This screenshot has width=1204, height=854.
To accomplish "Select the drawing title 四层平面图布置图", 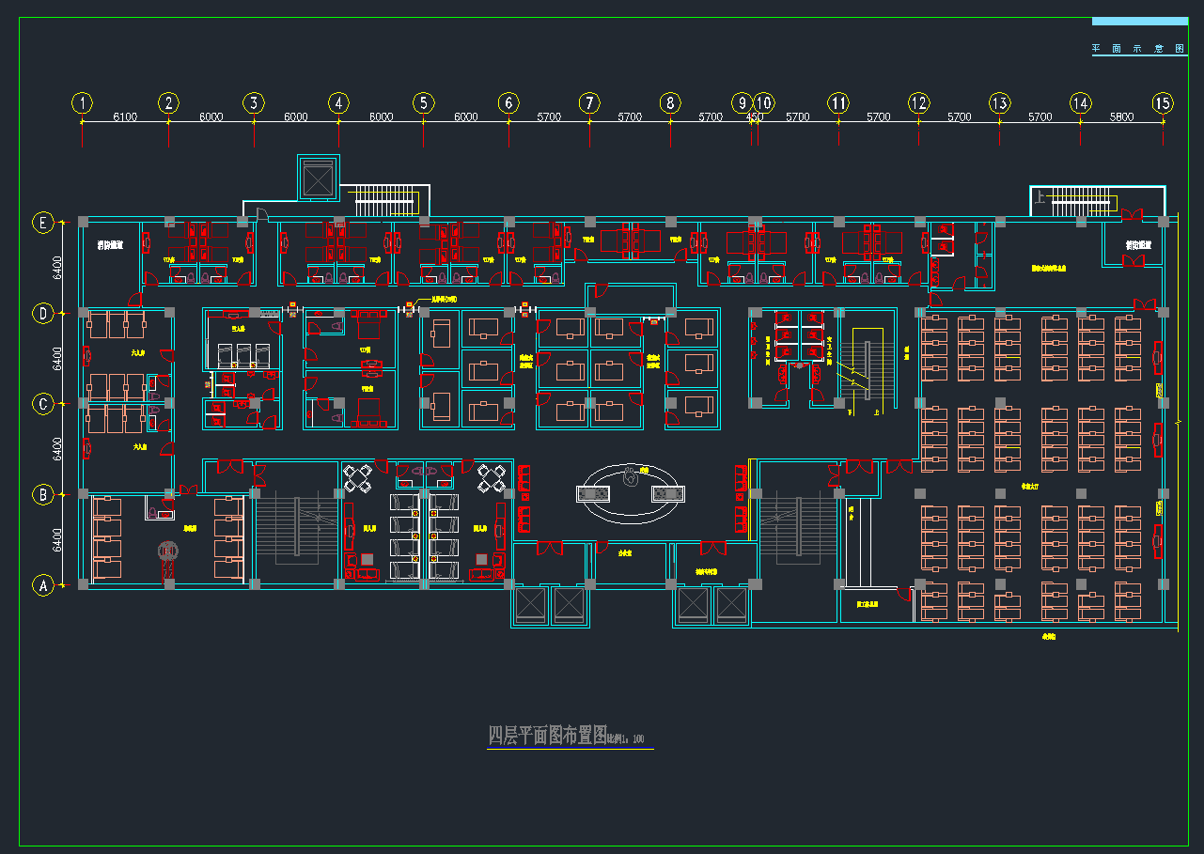I will pos(547,736).
